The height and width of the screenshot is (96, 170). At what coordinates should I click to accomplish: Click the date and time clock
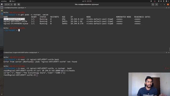87,1
